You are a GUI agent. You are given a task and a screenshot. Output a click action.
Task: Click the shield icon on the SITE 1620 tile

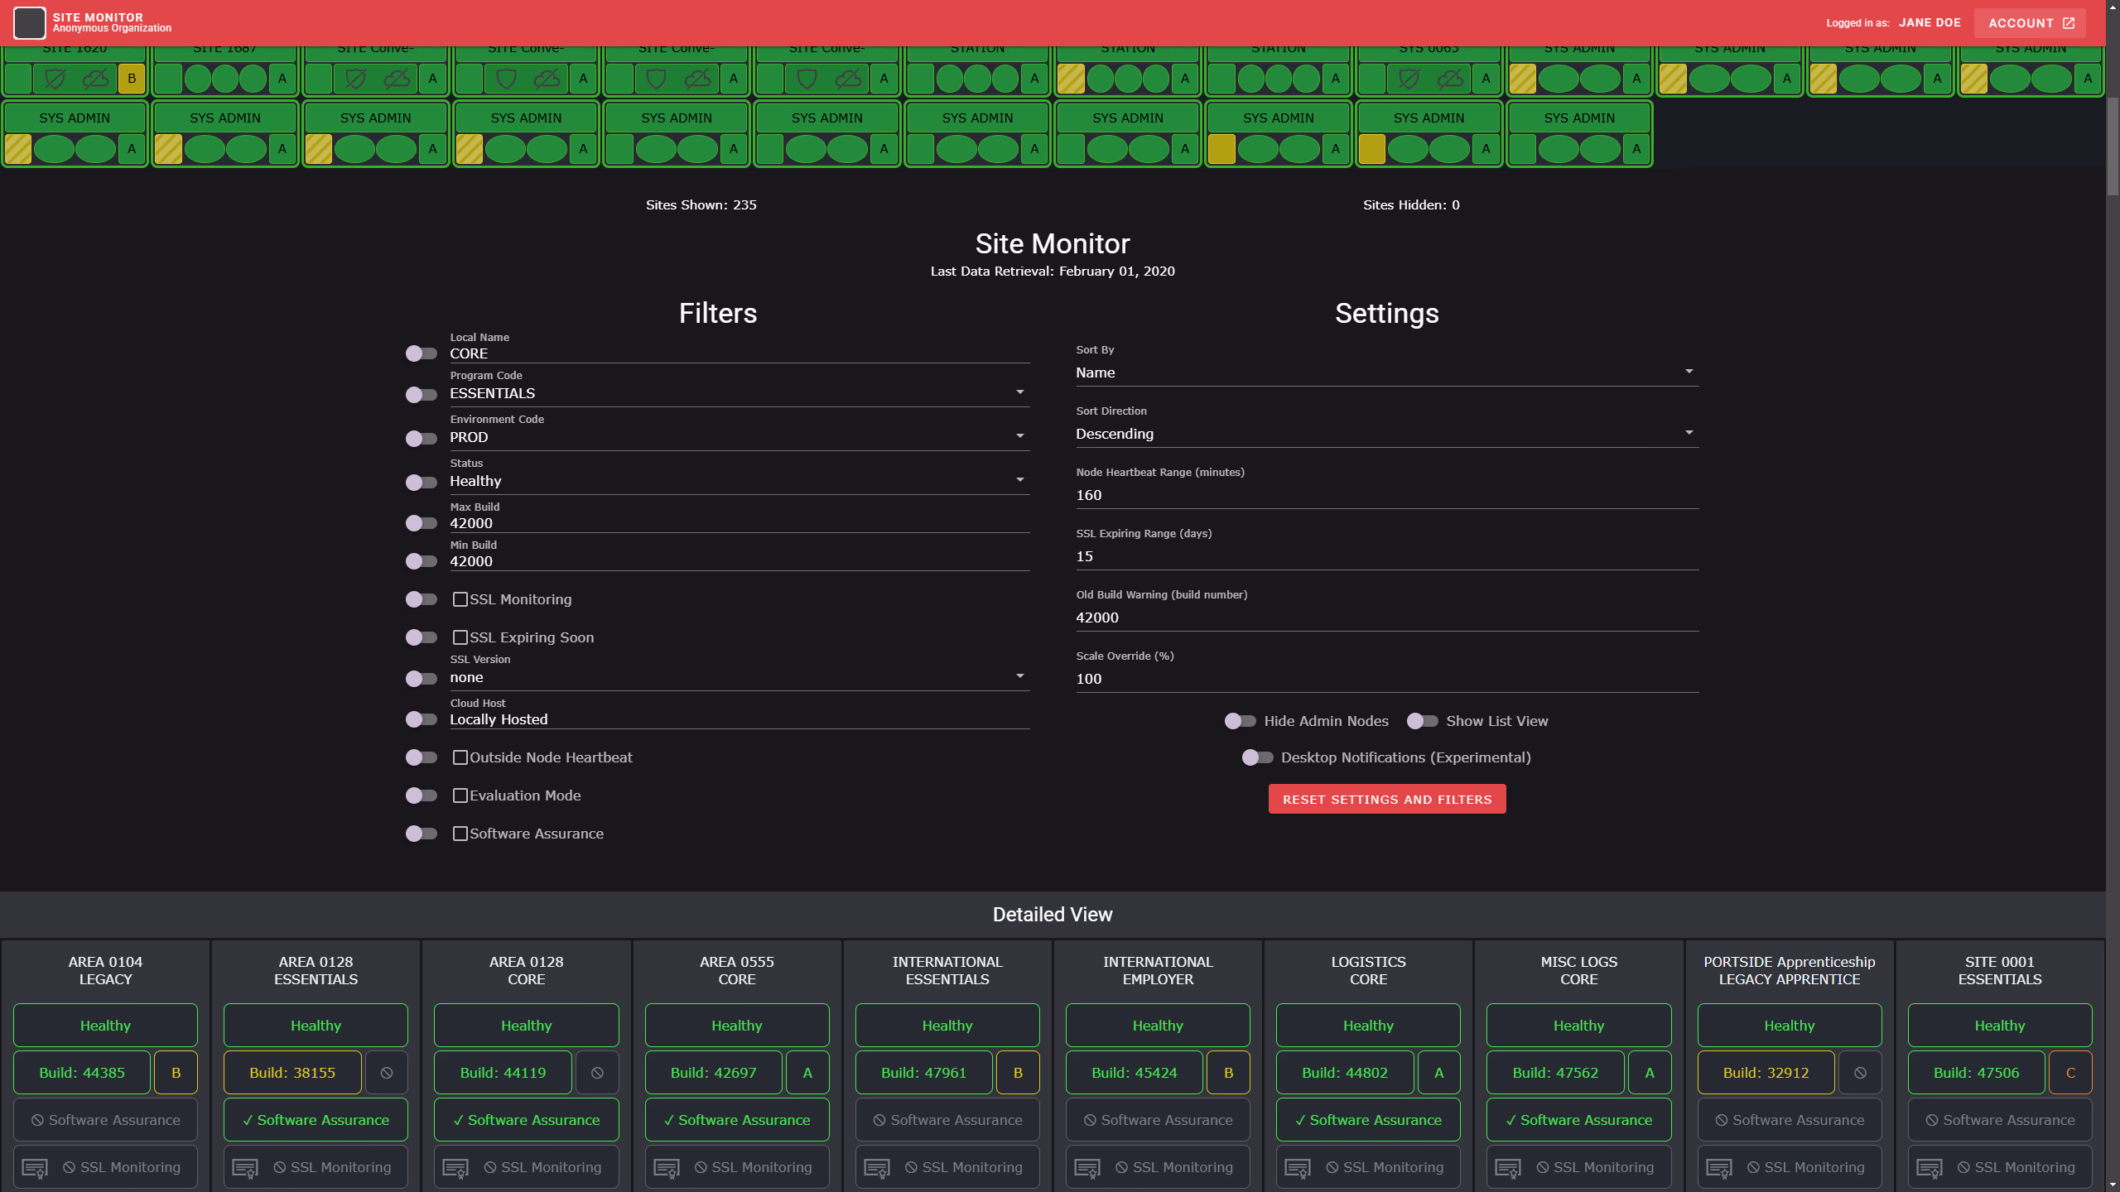[55, 80]
